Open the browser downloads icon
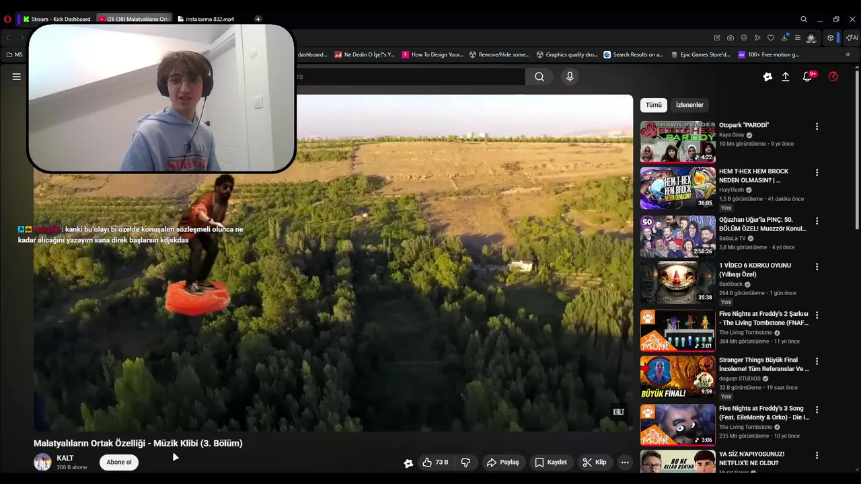 784,38
